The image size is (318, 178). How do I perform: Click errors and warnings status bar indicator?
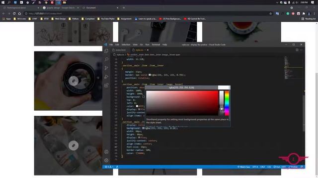point(109,167)
